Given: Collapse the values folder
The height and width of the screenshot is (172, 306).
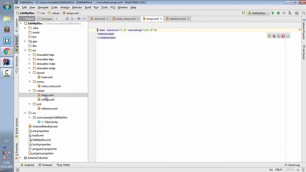Looking at the screenshot, I should (30, 91).
